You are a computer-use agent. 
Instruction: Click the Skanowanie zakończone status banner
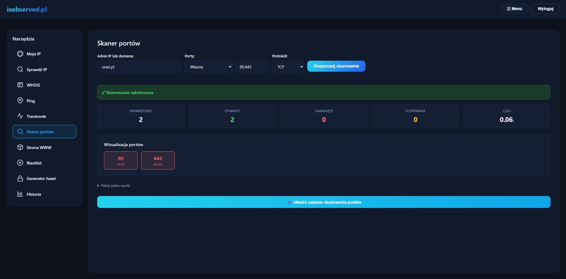pyautogui.click(x=324, y=92)
